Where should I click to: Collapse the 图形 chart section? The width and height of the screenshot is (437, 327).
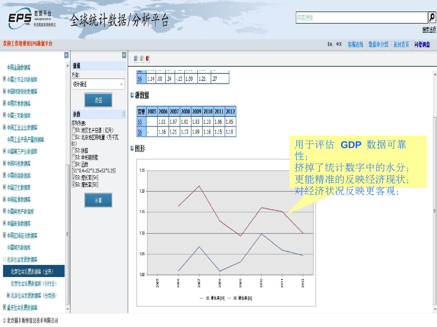[x=132, y=148]
